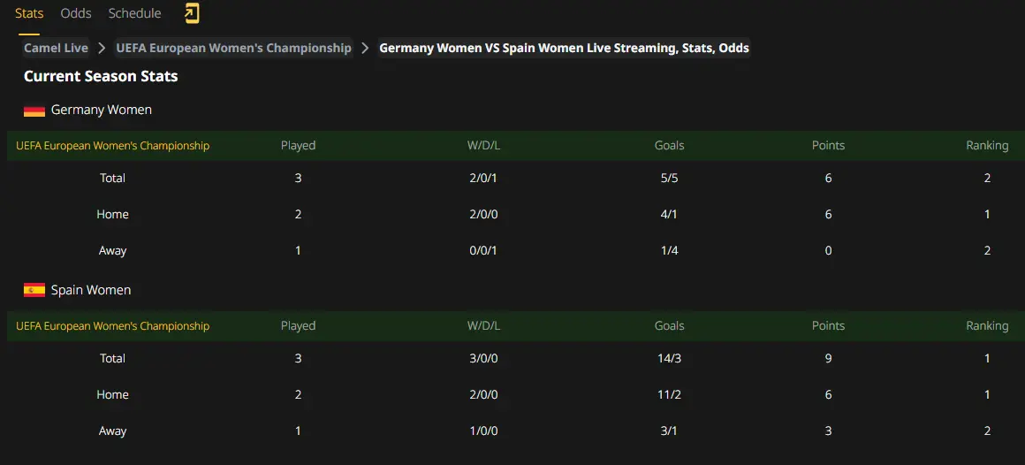Click the chevron after UEFA European Women's Championship breadcrumb
1025x465 pixels.
click(366, 48)
